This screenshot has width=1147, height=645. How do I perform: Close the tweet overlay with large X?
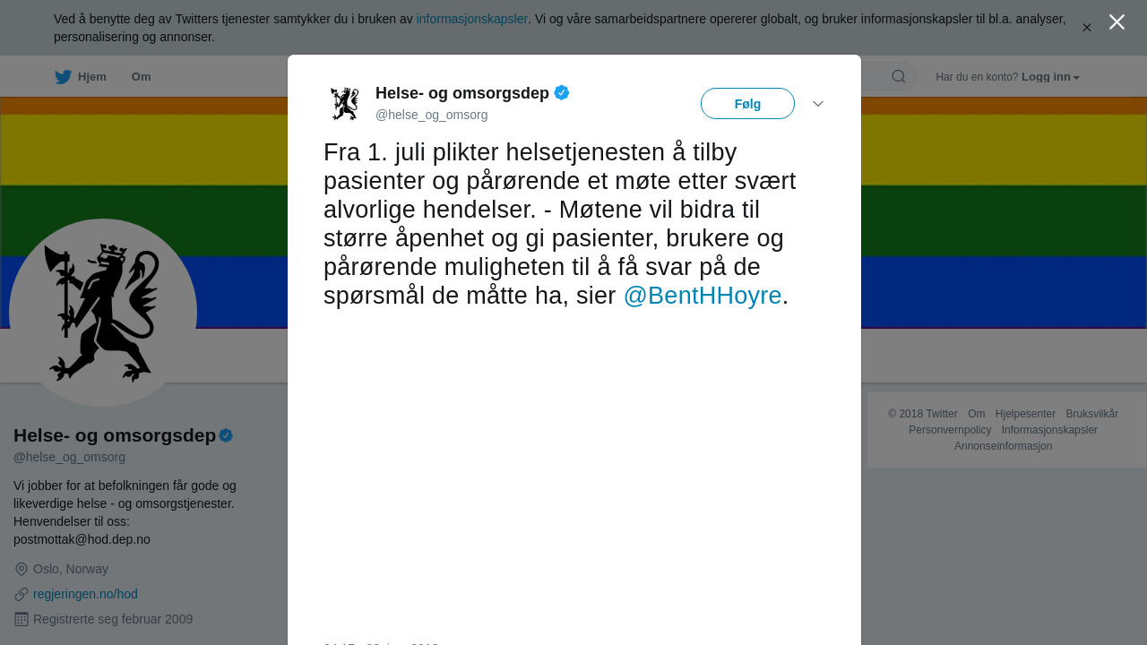coord(1117,22)
